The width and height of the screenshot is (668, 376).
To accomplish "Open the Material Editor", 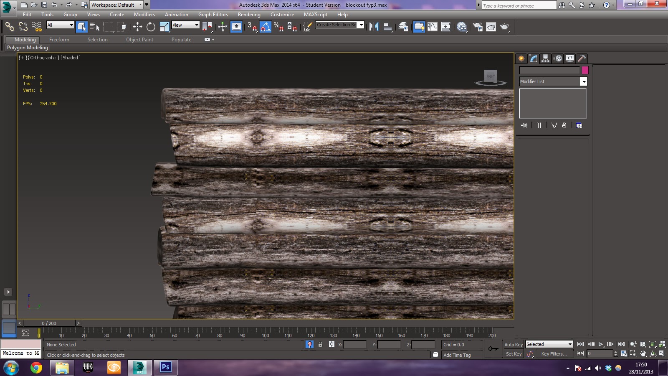I will (461, 27).
